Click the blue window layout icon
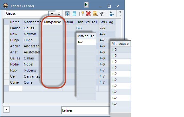 67,14
